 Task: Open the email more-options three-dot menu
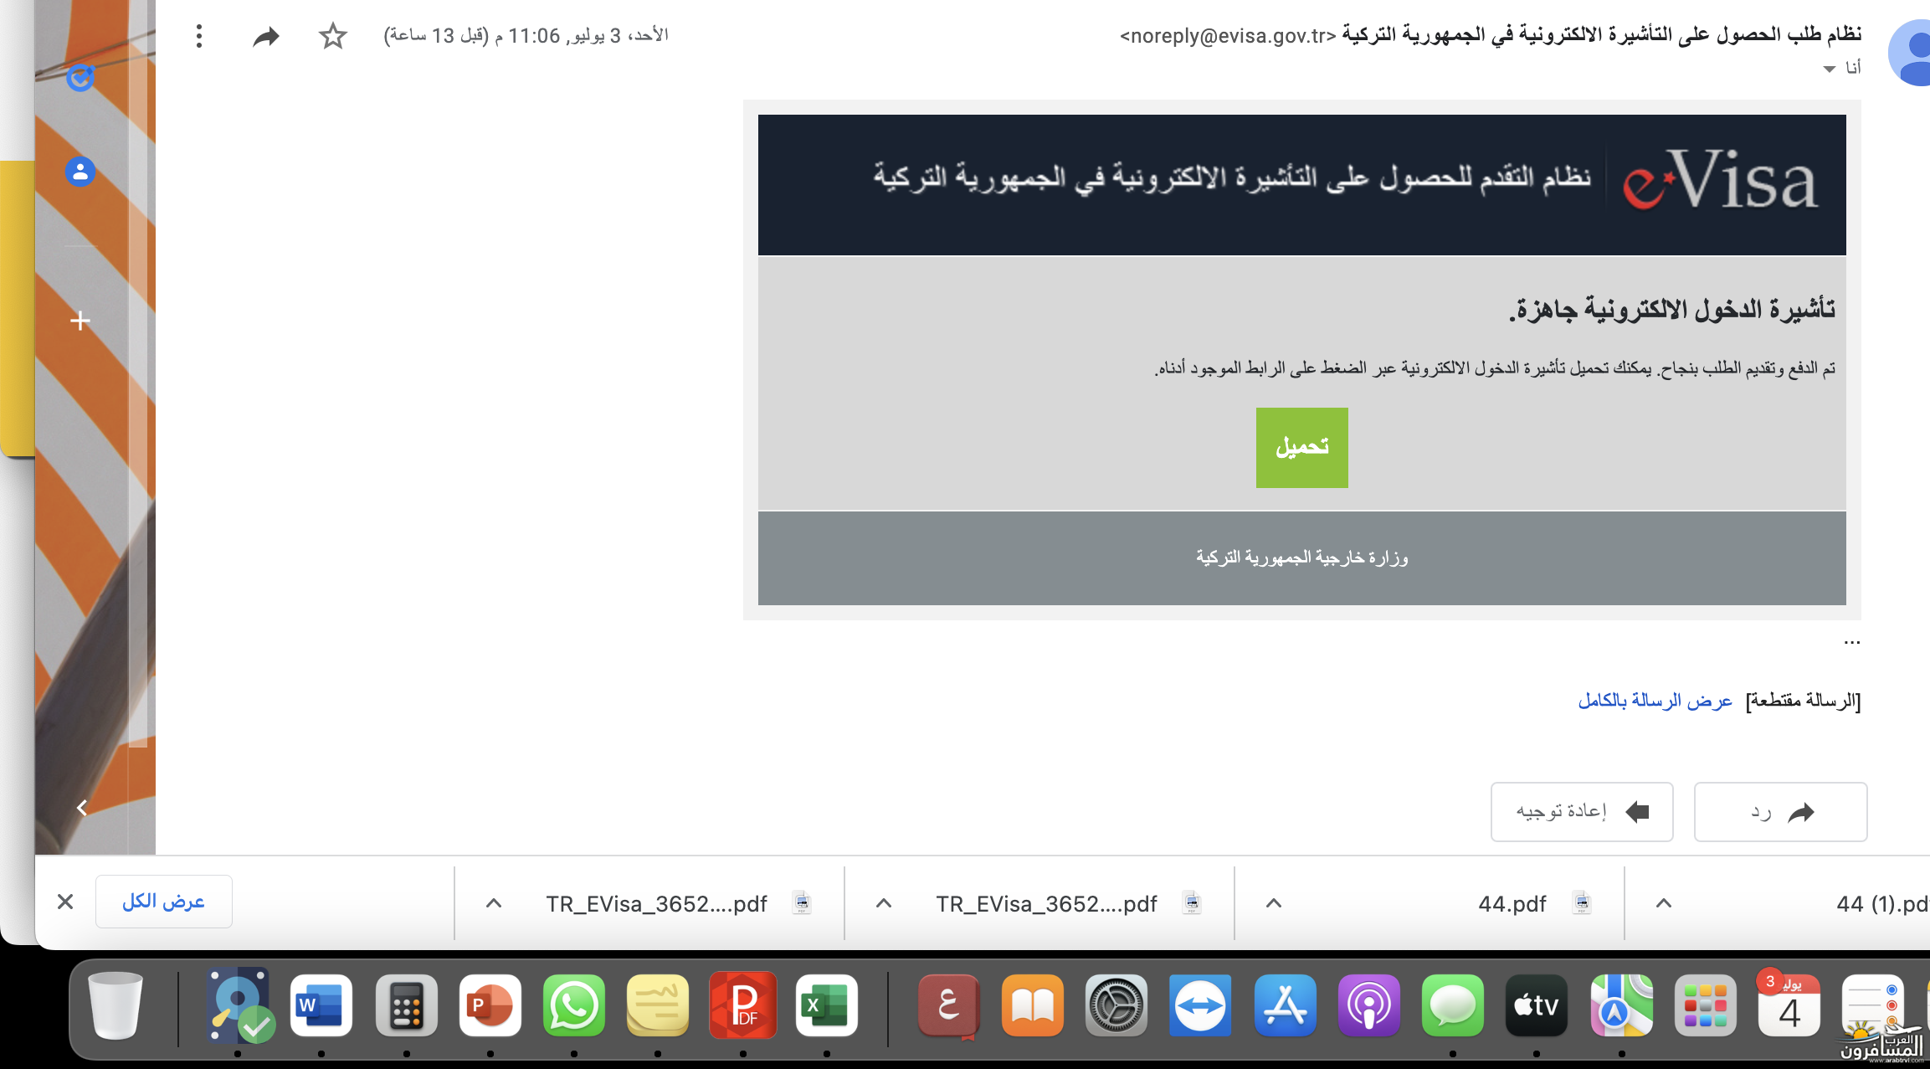(x=198, y=36)
